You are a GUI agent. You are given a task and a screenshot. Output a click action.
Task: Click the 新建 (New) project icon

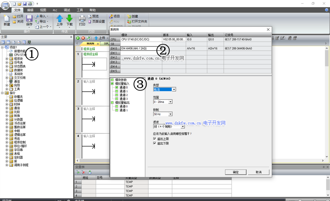click(x=7, y=19)
